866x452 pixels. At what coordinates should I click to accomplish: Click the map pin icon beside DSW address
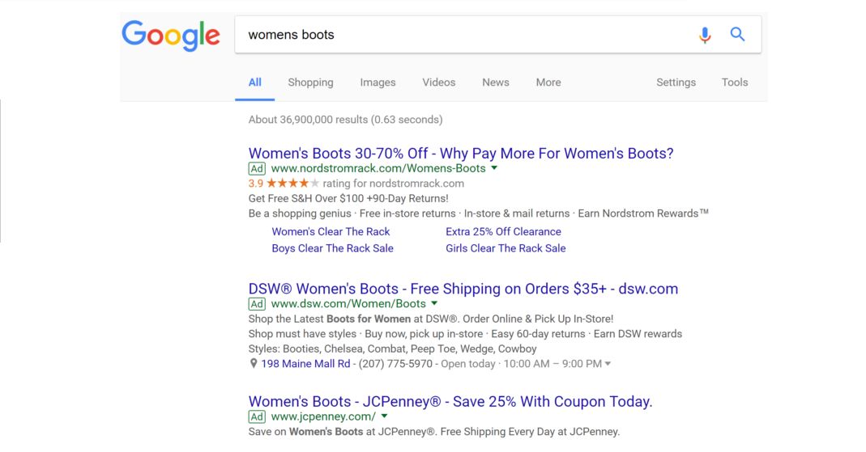tap(254, 364)
